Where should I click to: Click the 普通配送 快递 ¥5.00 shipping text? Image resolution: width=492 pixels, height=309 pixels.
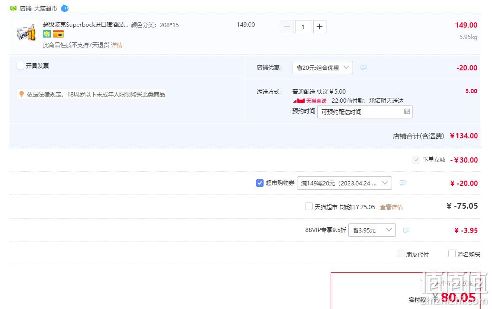[319, 91]
